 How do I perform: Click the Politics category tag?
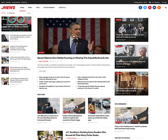[x=42, y=53]
